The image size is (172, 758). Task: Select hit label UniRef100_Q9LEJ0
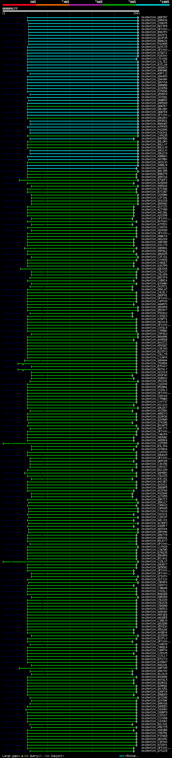pyautogui.click(x=154, y=150)
